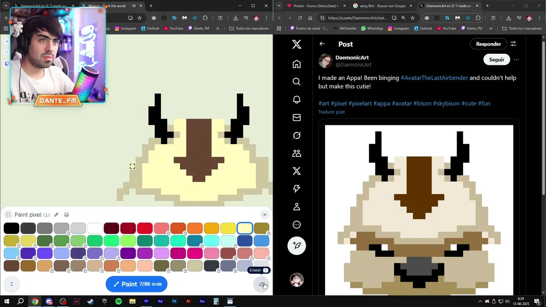
Task: Open Grok icon in X sidebar
Action: click(297, 136)
